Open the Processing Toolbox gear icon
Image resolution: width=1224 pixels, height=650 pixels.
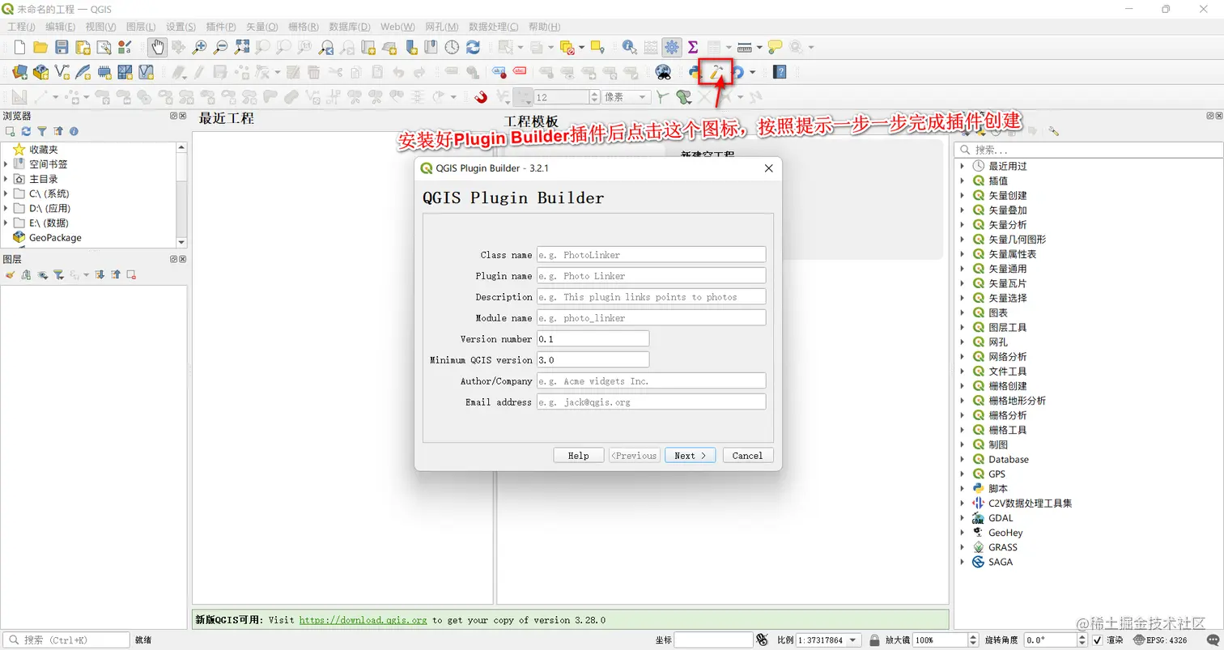tap(672, 46)
